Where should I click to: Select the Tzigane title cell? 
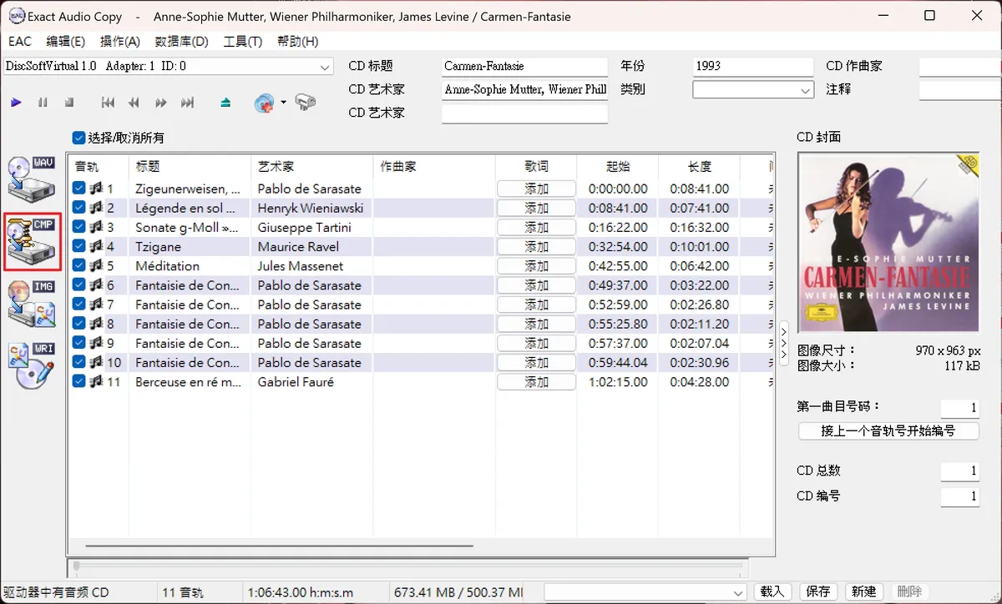point(190,247)
